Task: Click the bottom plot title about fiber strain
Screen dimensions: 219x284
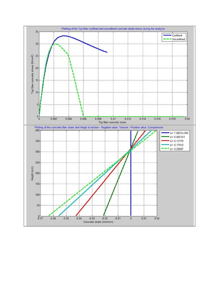Action: 99,127
